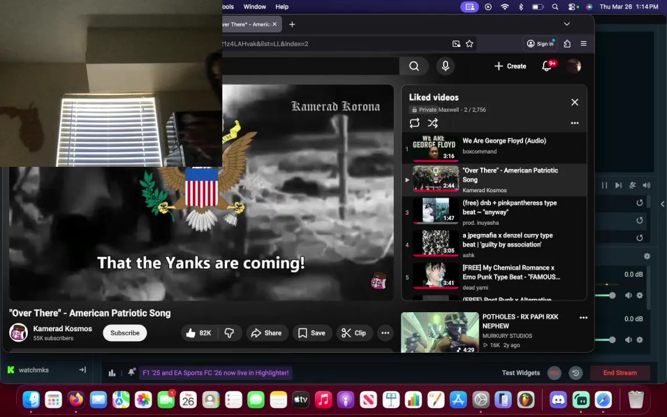Open Spotlight search in menu bar
The height and width of the screenshot is (417, 667).
point(555,7)
